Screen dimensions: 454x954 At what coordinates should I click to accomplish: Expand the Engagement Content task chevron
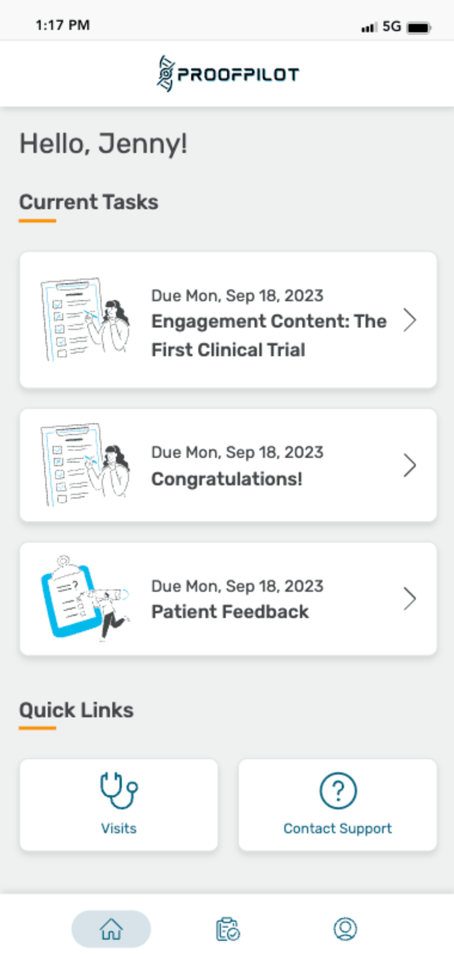410,320
